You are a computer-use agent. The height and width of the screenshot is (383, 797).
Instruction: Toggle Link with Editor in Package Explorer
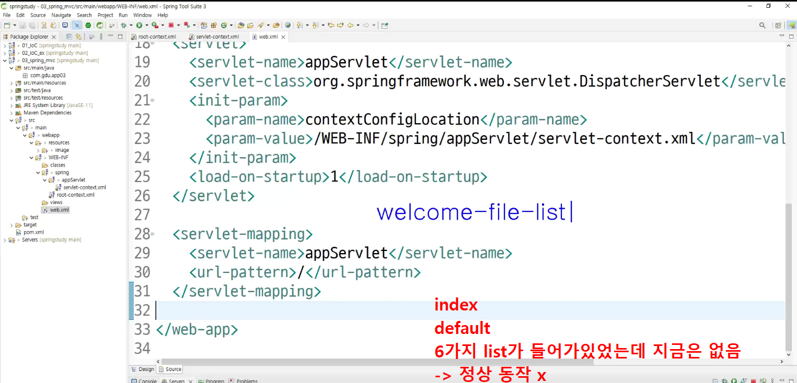click(78, 37)
